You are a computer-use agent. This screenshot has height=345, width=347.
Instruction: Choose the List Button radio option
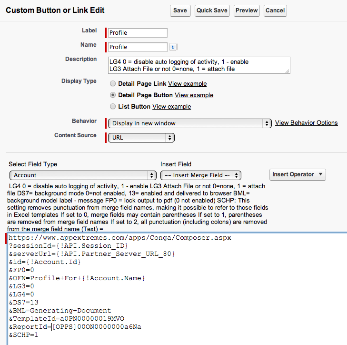click(x=113, y=107)
